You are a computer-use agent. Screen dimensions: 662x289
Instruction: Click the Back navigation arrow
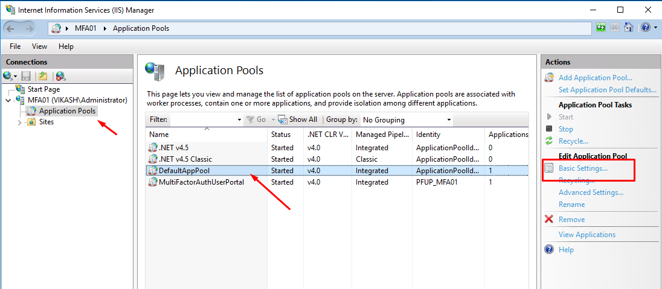(10, 28)
